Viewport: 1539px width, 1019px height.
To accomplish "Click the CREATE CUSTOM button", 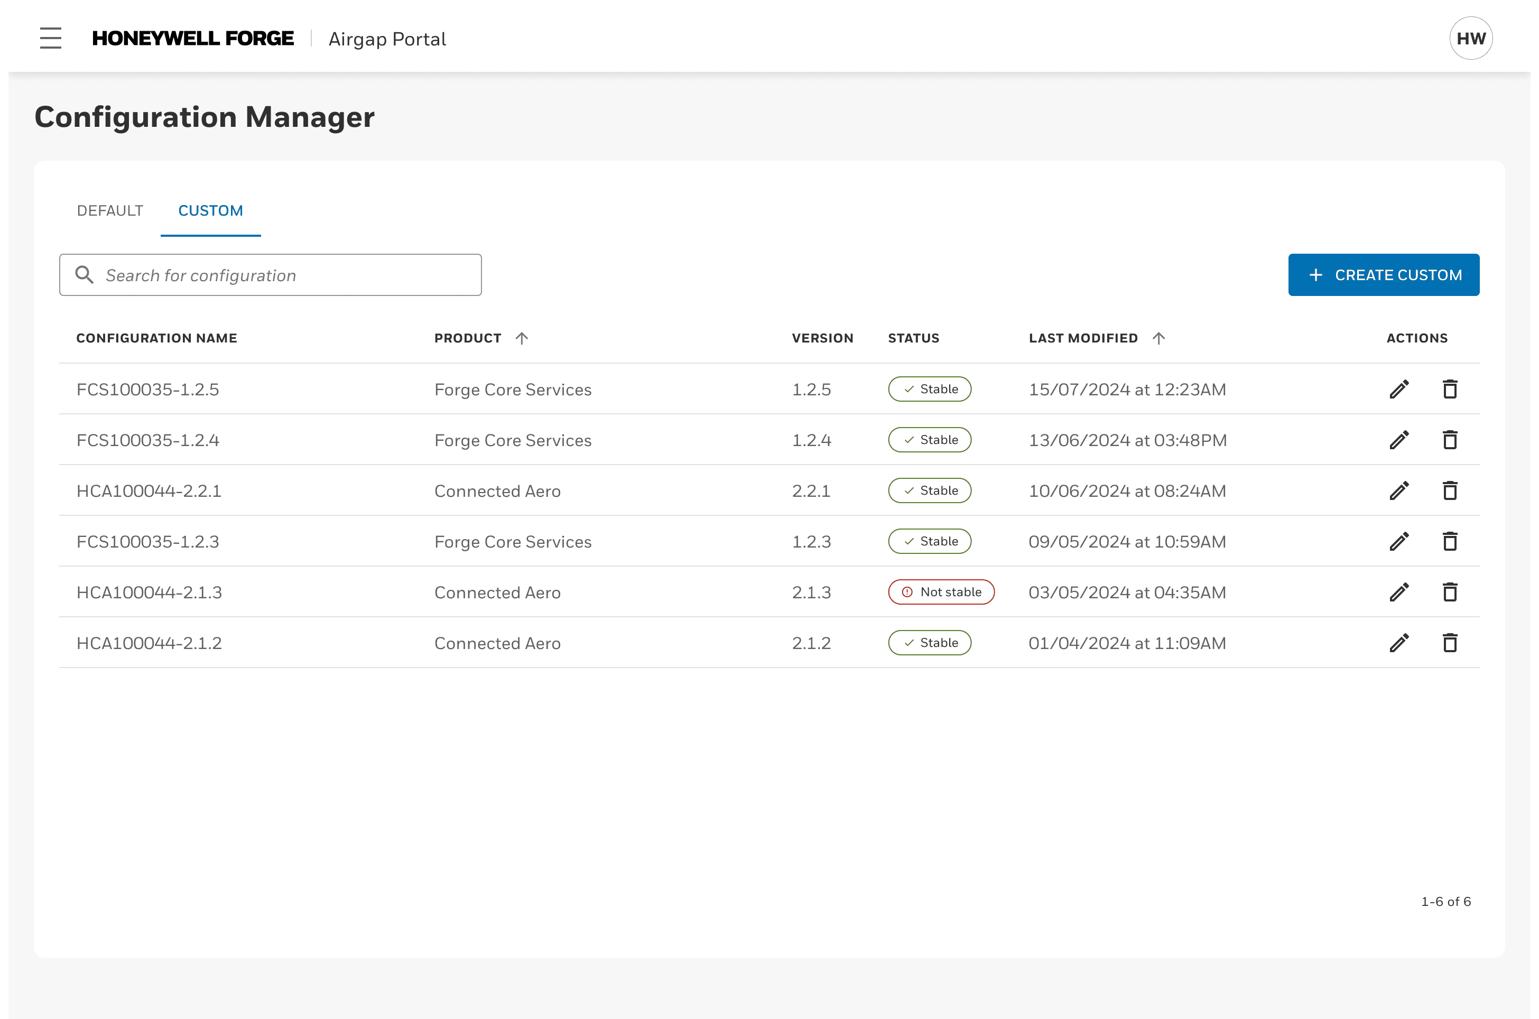I will (x=1383, y=275).
